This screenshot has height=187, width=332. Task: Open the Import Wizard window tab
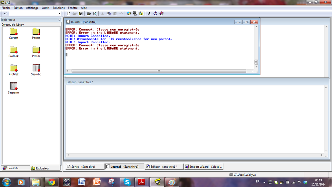pos(204,167)
